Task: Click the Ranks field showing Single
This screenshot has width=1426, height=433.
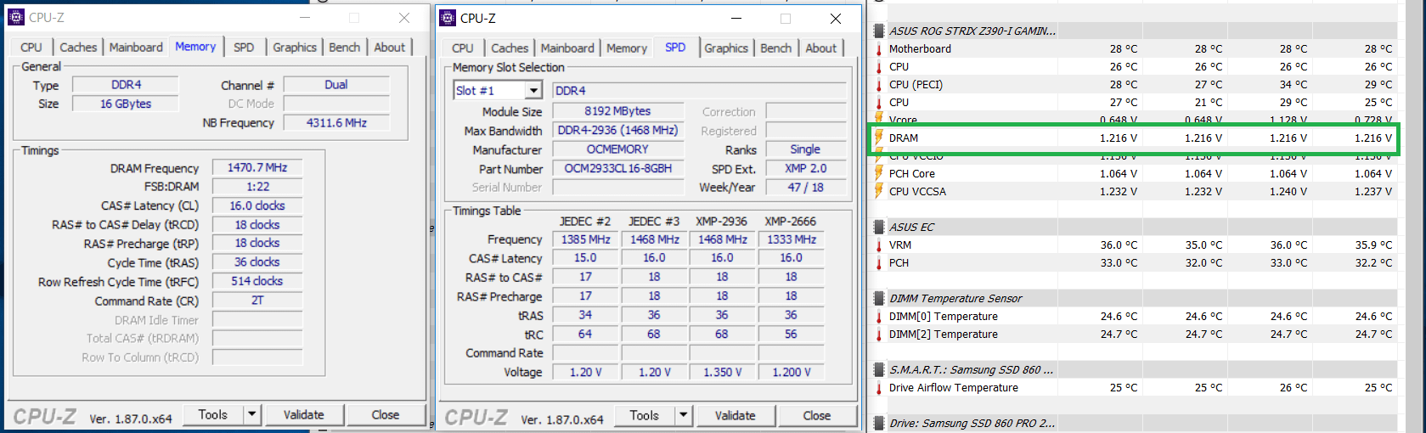Action: pos(806,149)
